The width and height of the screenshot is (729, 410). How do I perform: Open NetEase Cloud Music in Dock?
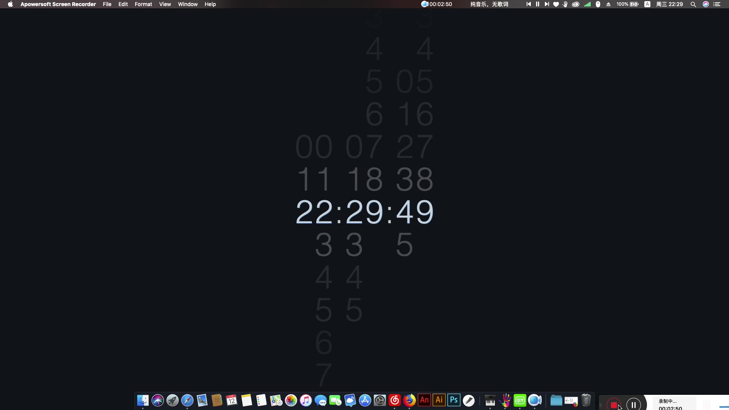click(394, 400)
